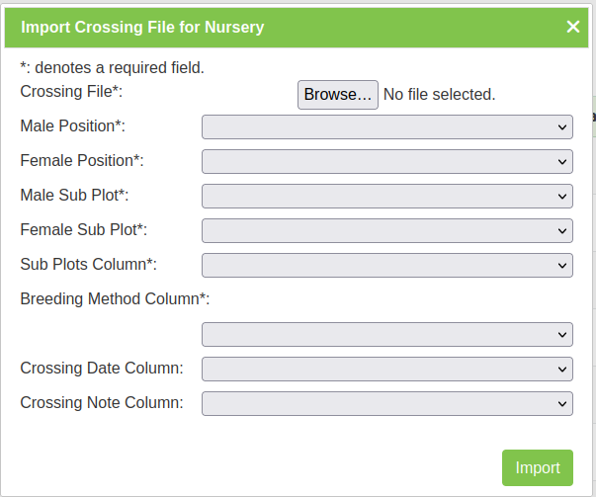Click the dialog title "Import Crossing File for Nursery"
Viewport: 596px width, 497px height.
tap(142, 27)
